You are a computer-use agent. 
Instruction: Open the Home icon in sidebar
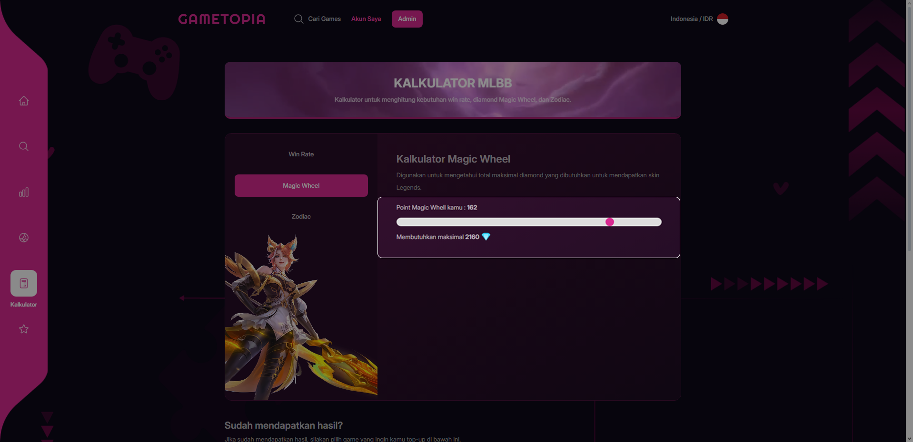click(x=24, y=101)
